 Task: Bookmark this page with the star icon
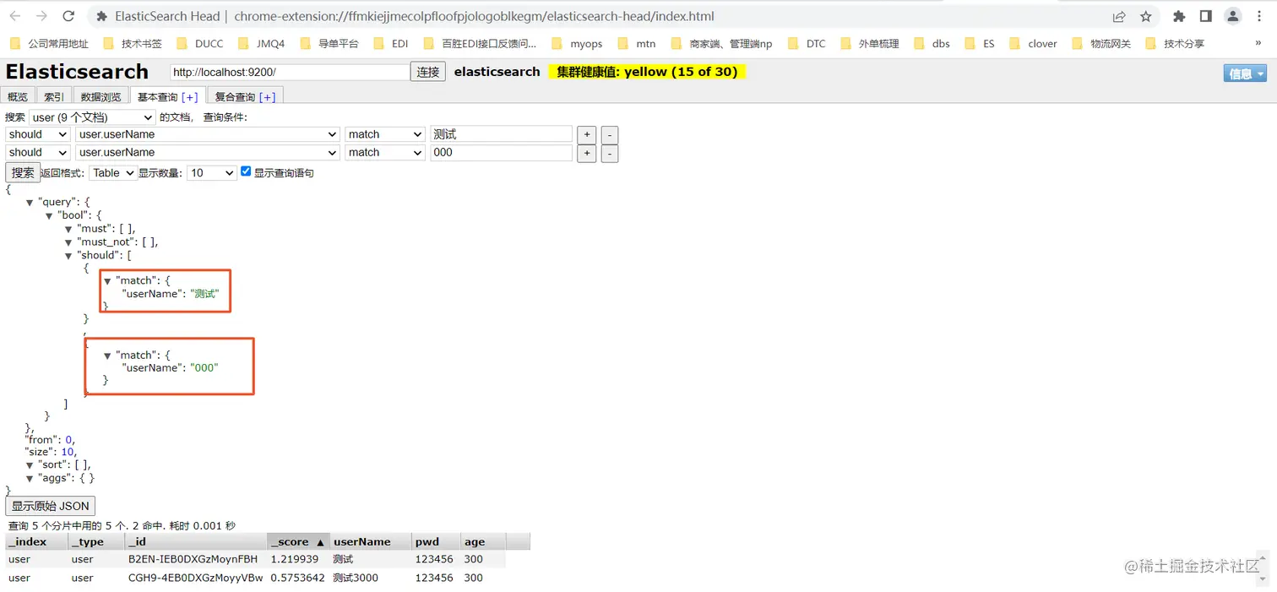(1146, 16)
